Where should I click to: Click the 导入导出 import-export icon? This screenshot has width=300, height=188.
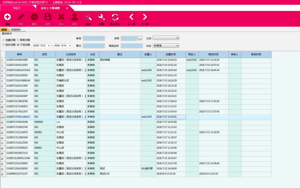click(x=115, y=17)
